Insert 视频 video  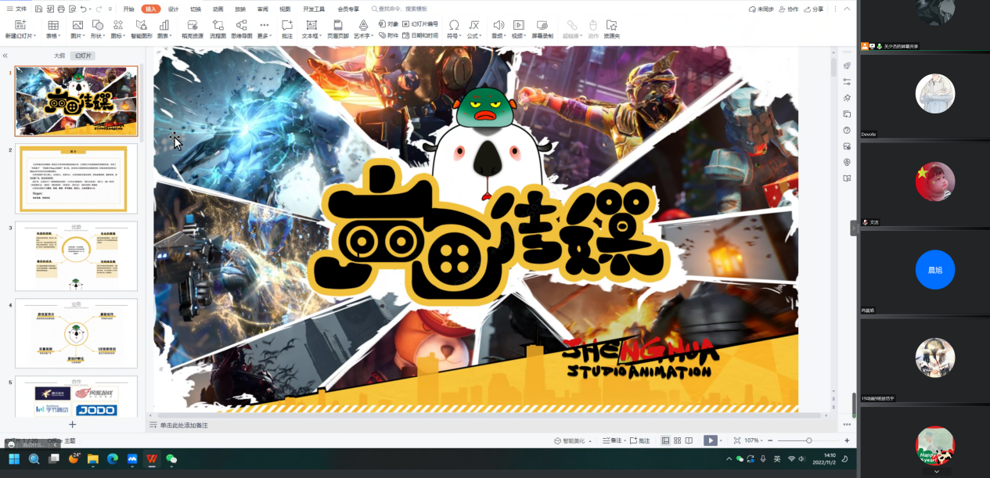519,30
